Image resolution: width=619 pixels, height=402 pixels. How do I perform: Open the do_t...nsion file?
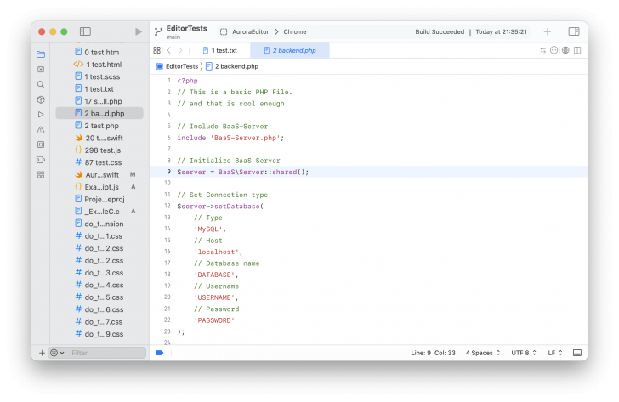coord(99,224)
